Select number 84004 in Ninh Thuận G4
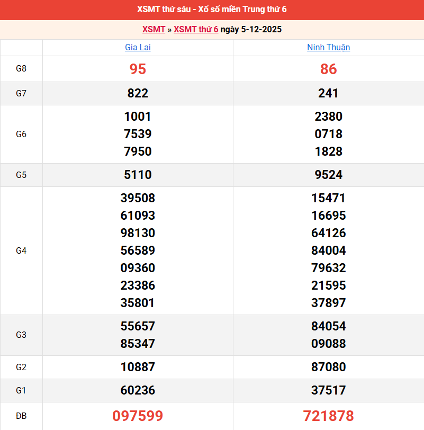The height and width of the screenshot is (430, 424). coord(328,250)
